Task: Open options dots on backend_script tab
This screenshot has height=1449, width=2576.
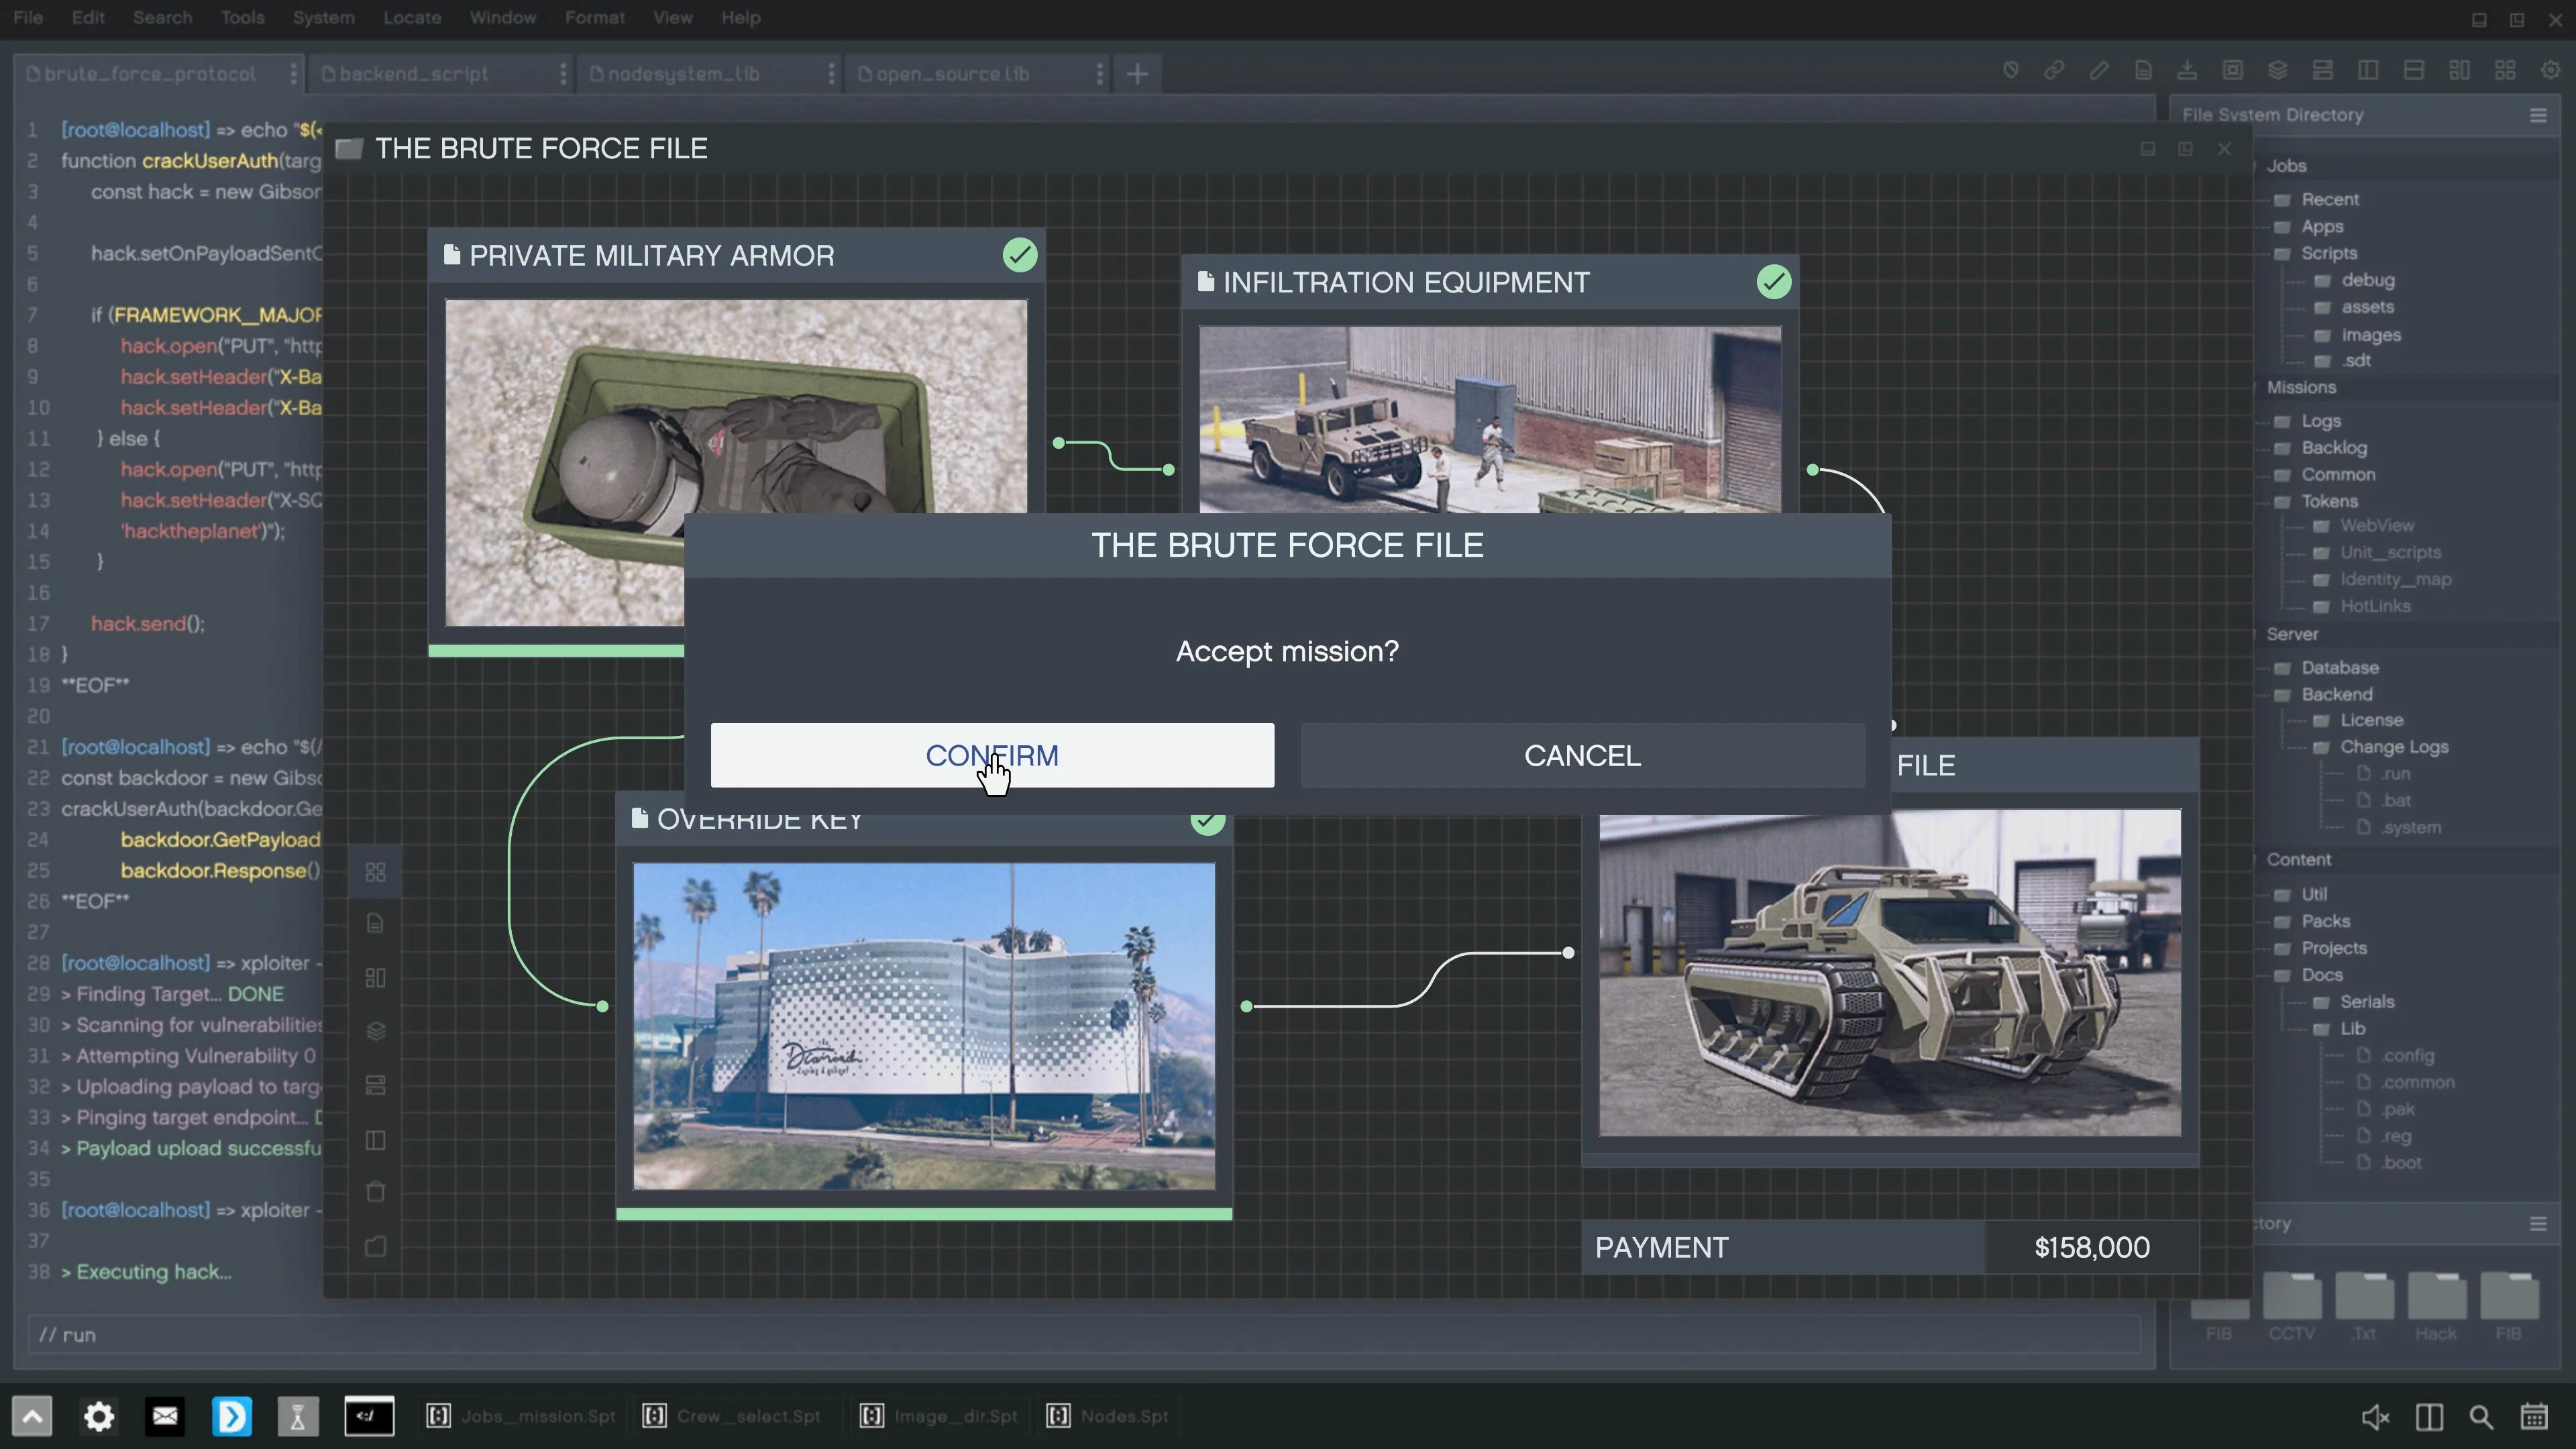Action: 563,74
